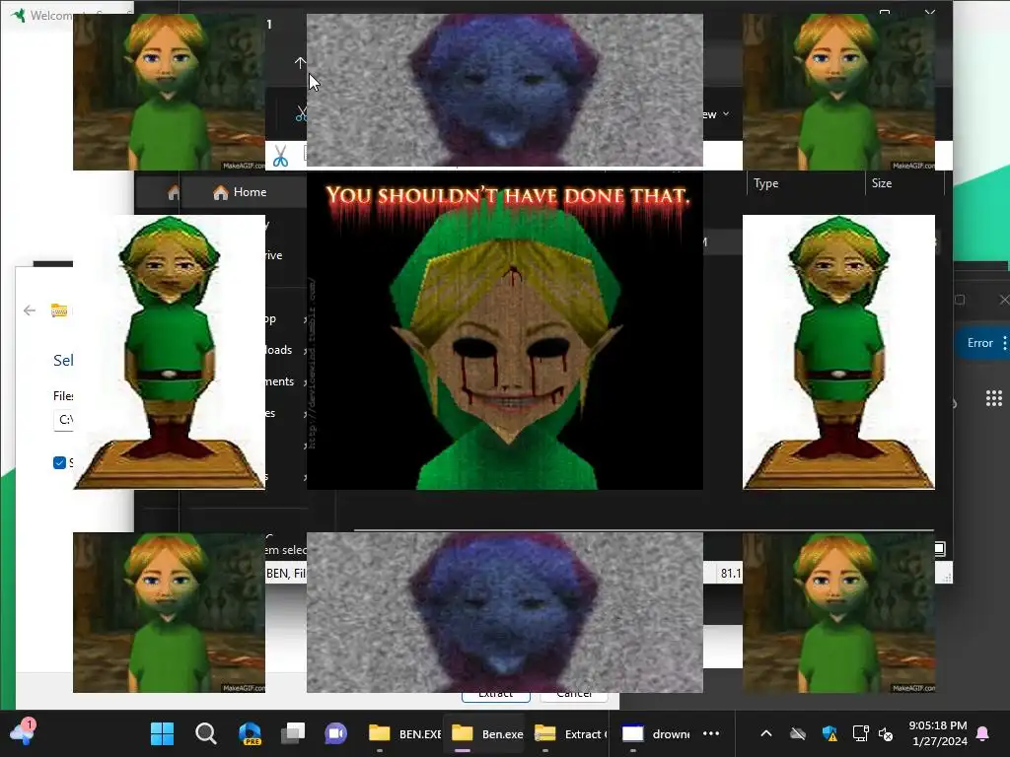Screen dimensions: 1010x757
Task: Click the OneDrive cloud tray icon
Action: (798, 733)
